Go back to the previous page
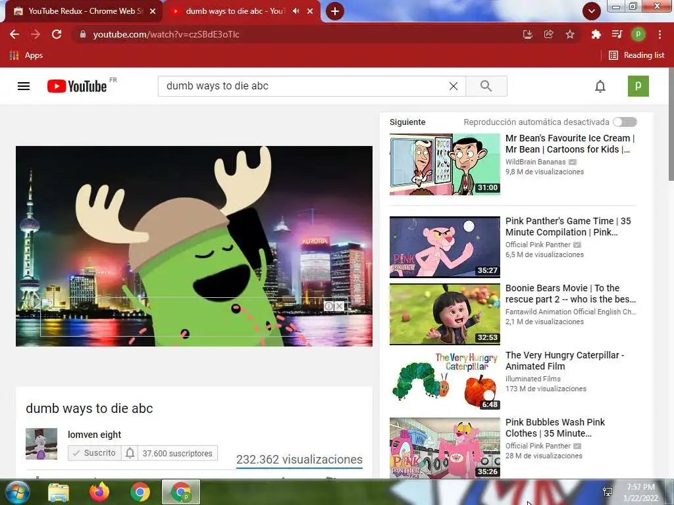 tap(14, 34)
